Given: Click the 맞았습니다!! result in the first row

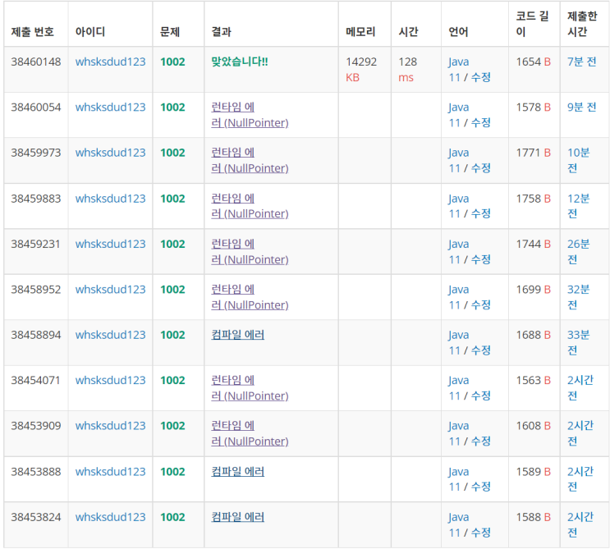Looking at the screenshot, I should pos(239,62).
